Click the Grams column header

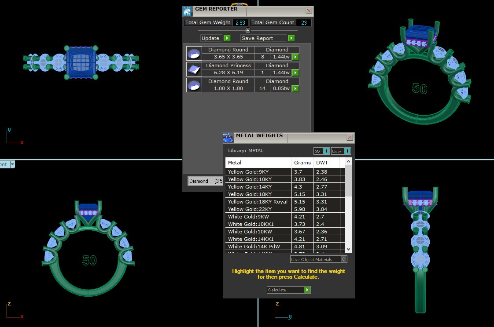coord(302,163)
